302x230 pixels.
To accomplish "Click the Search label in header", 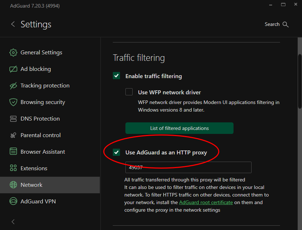I will pyautogui.click(x=272, y=24).
